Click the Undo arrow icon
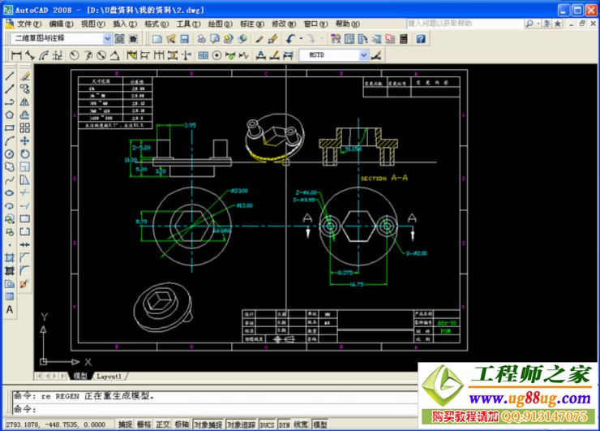This screenshot has width=600, height=431. 291,39
